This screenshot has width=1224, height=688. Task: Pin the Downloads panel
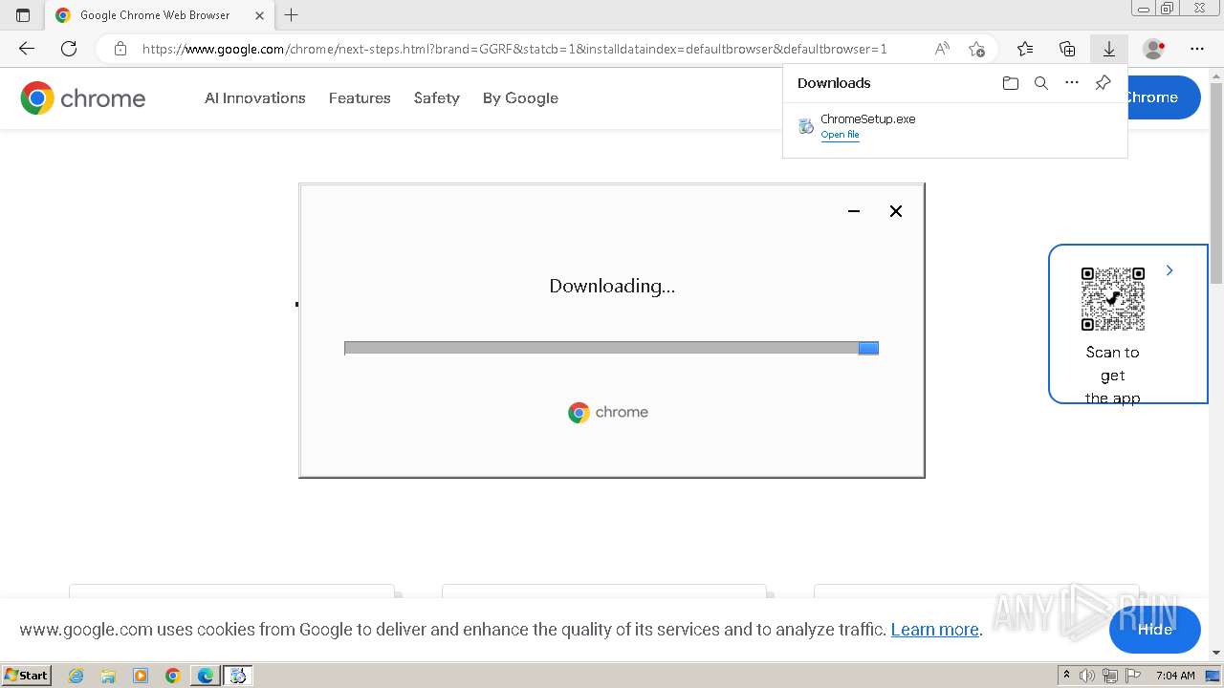(x=1103, y=83)
